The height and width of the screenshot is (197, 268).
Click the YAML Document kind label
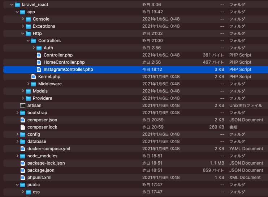pos(246,149)
